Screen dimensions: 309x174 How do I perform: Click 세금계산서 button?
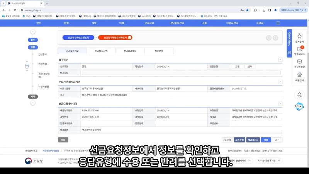[x=253, y=140]
